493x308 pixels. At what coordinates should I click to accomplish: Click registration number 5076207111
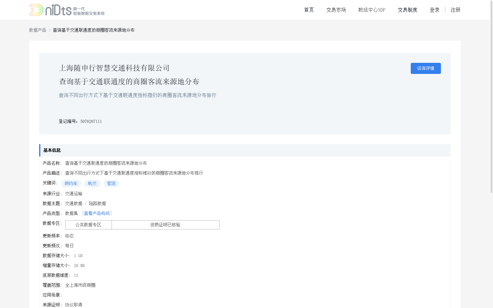point(91,121)
